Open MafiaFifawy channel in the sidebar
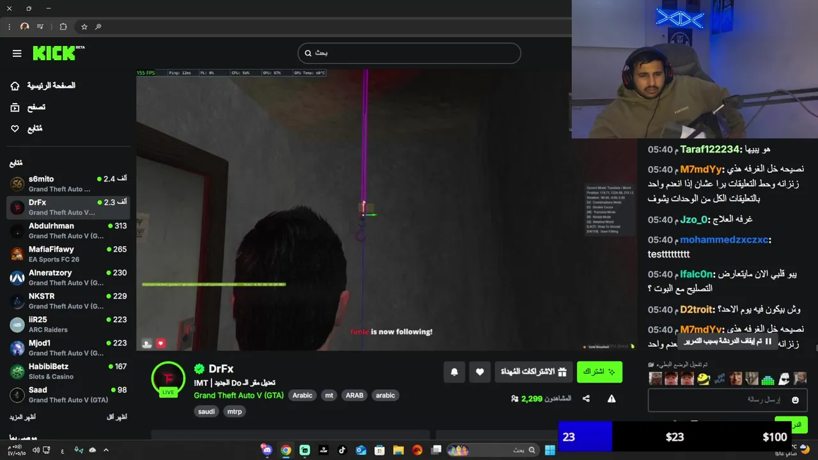Screen dimensions: 818x460 68,254
